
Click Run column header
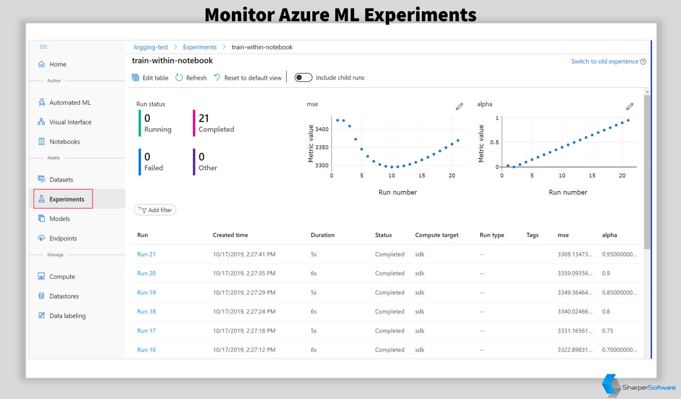coord(143,235)
